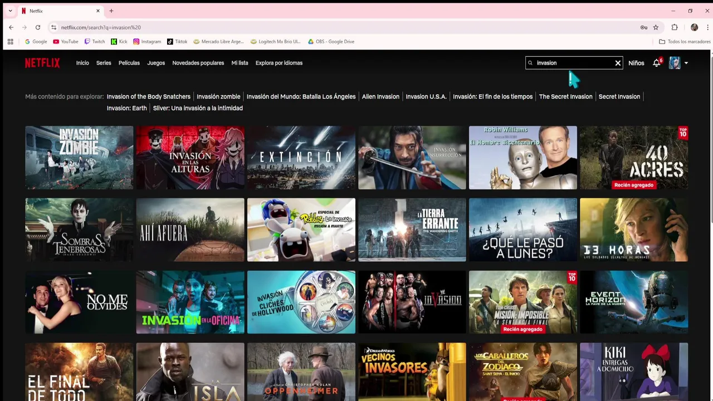Explore Alien Invasion suggestion
The image size is (713, 401).
(x=380, y=96)
